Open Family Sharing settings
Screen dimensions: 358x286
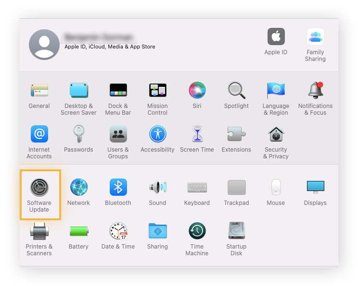(315, 37)
